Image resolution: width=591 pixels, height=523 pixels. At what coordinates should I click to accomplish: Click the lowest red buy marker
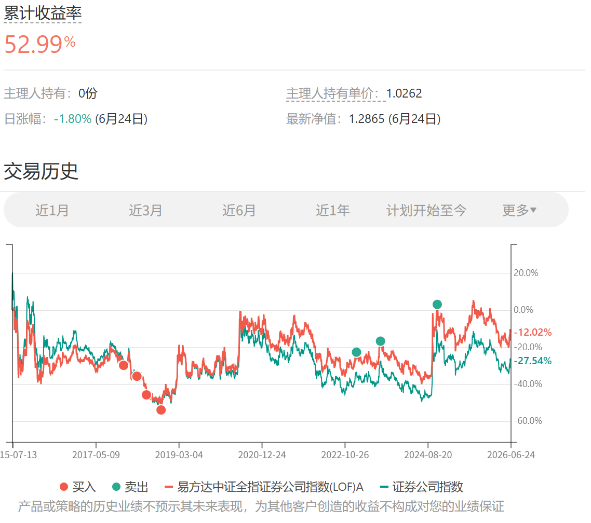pos(161,410)
